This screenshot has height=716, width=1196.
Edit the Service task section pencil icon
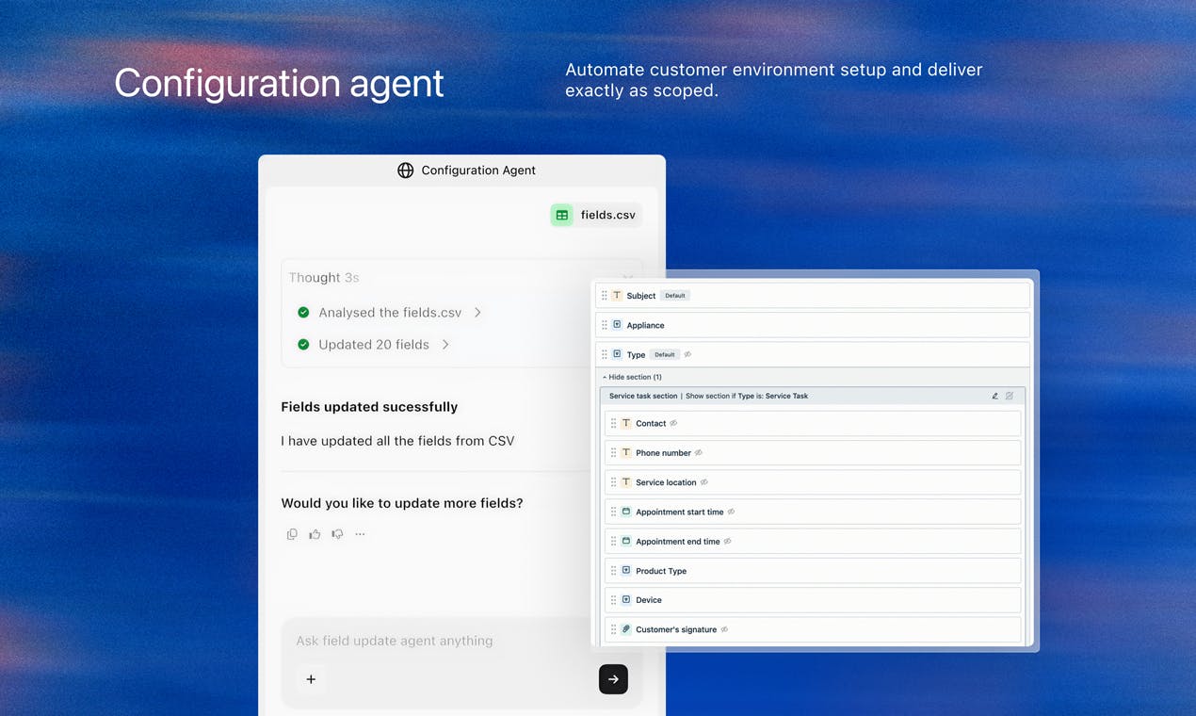994,396
